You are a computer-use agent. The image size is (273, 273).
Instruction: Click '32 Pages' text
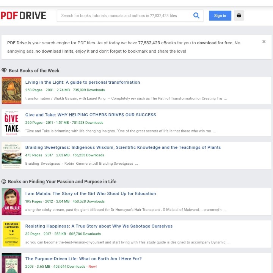33,234
